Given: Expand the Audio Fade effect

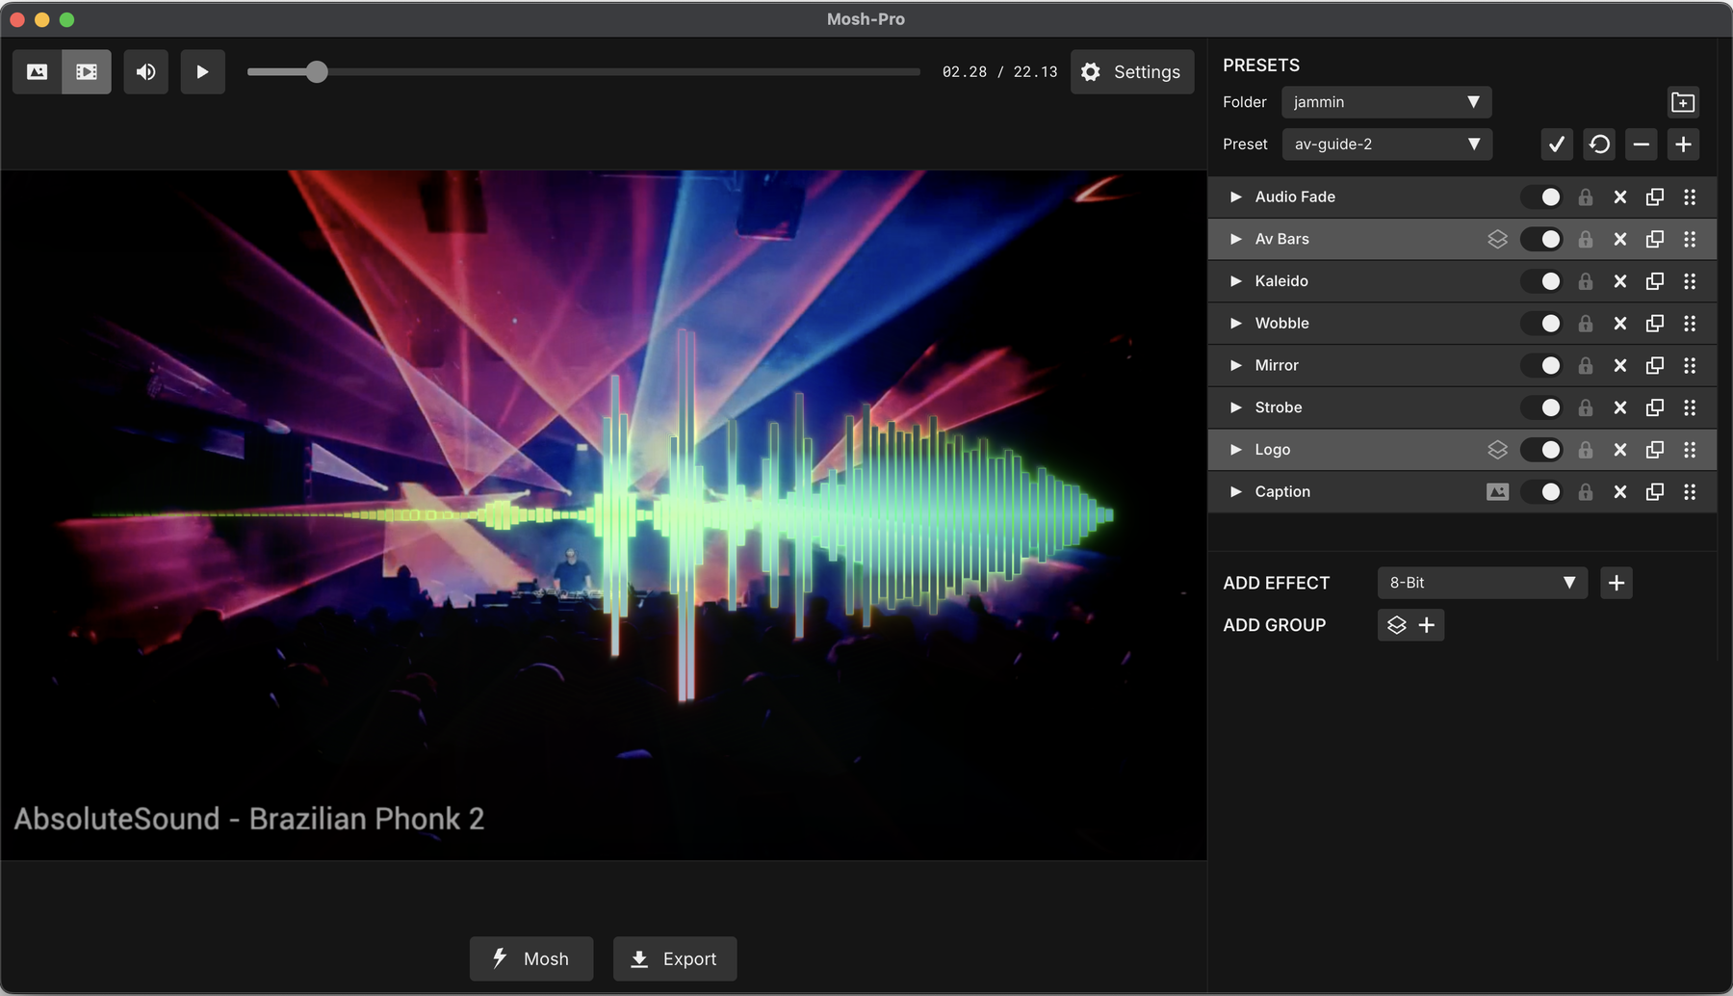Looking at the screenshot, I should pos(1236,197).
